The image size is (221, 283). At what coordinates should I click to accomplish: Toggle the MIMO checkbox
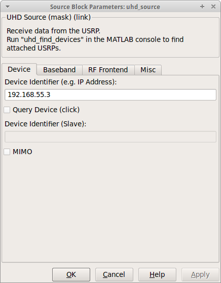(7, 152)
